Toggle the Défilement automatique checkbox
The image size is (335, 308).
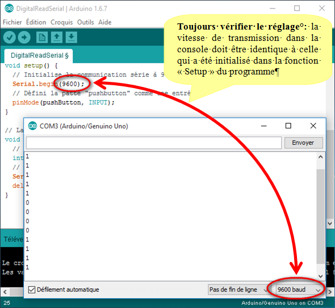point(32,290)
